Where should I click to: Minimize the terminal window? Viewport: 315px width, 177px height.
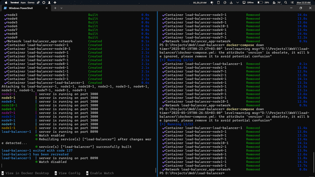pyautogui.click(x=291, y=8)
